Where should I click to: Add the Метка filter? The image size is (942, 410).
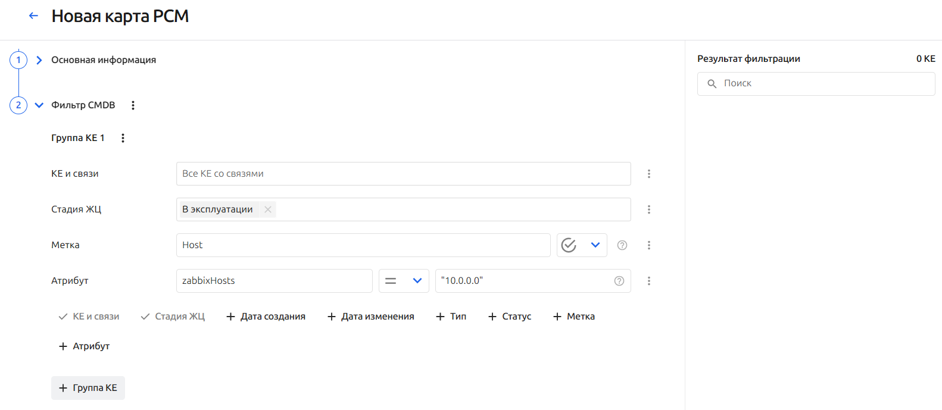574,317
